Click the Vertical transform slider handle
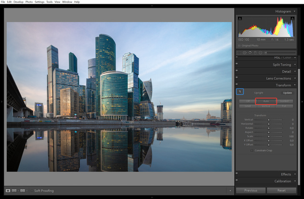 coord(269,120)
